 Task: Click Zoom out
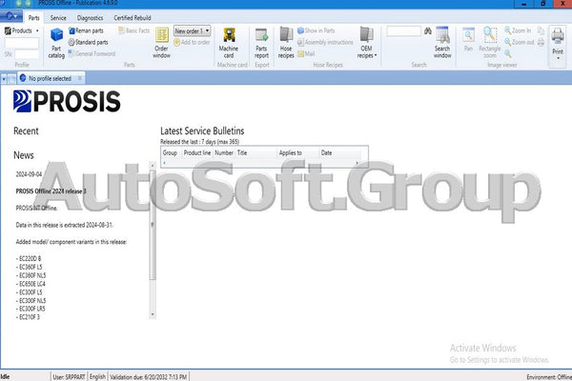(520, 42)
